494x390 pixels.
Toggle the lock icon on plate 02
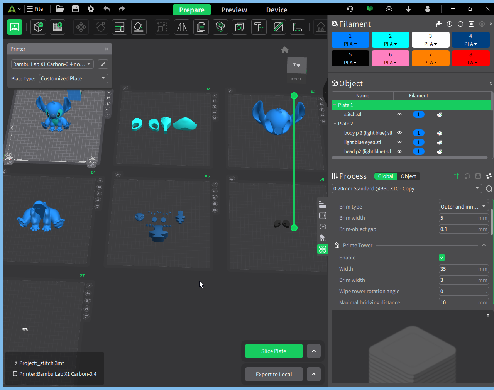(x=215, y=112)
